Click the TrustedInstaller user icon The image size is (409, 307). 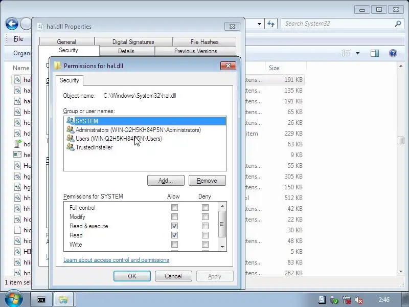(x=70, y=147)
